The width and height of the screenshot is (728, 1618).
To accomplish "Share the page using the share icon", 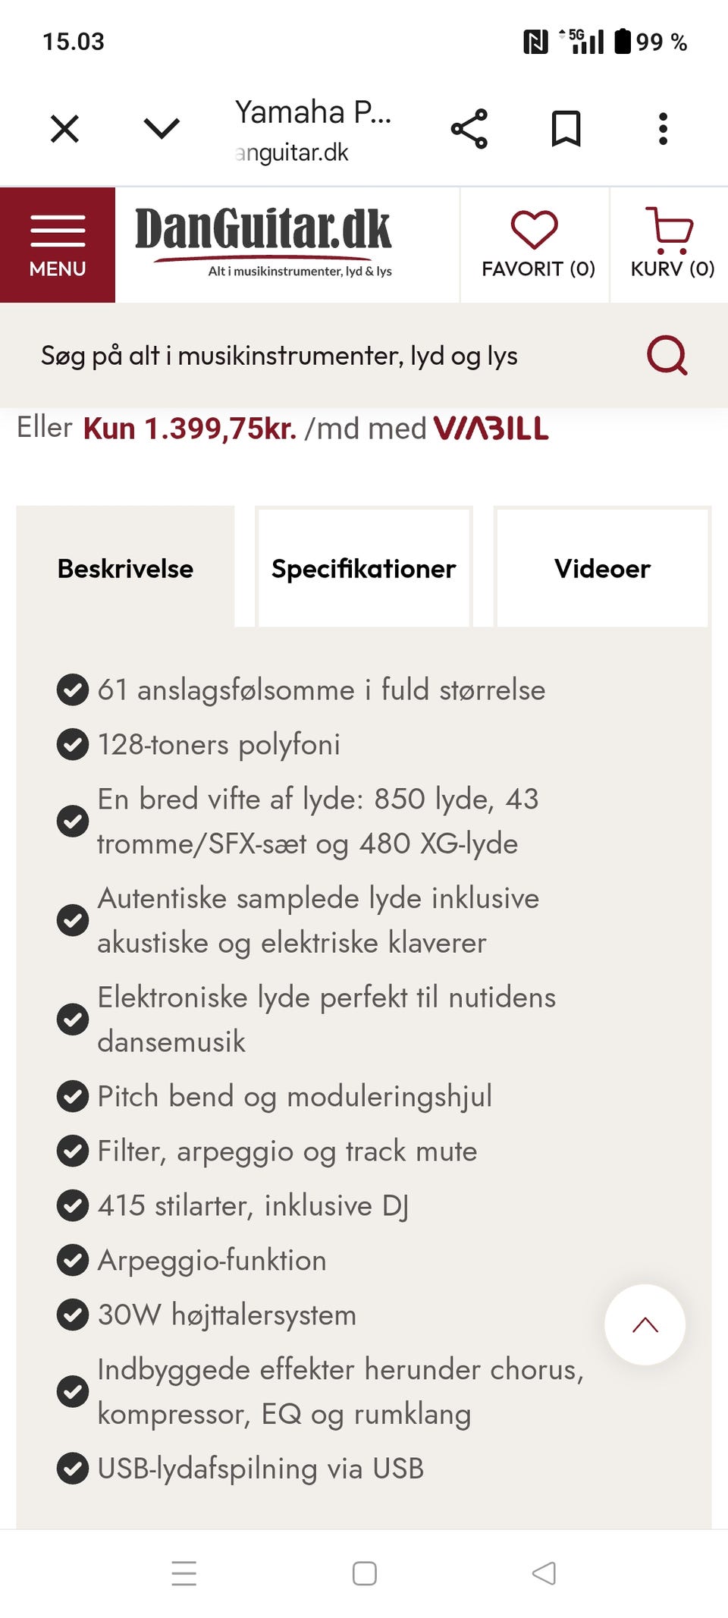I will 469,127.
